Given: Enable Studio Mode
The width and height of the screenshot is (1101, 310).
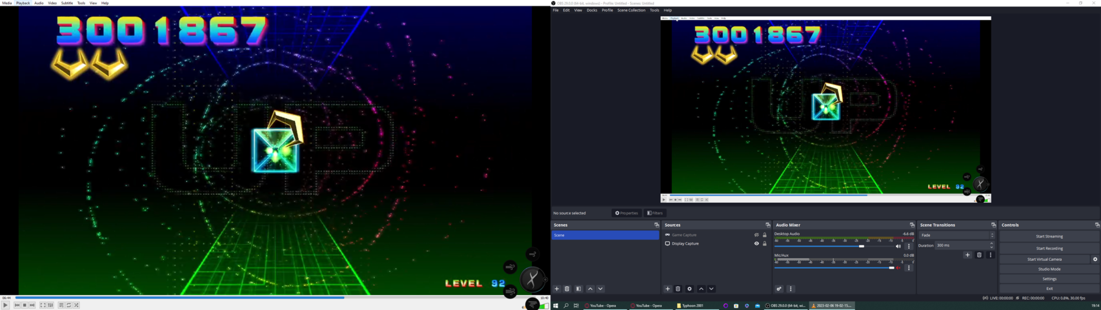Looking at the screenshot, I should point(1049,269).
